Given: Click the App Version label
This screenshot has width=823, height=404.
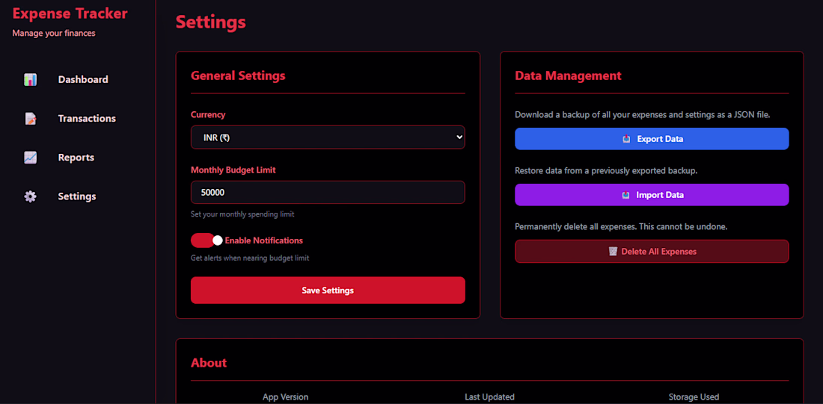Looking at the screenshot, I should click(286, 397).
